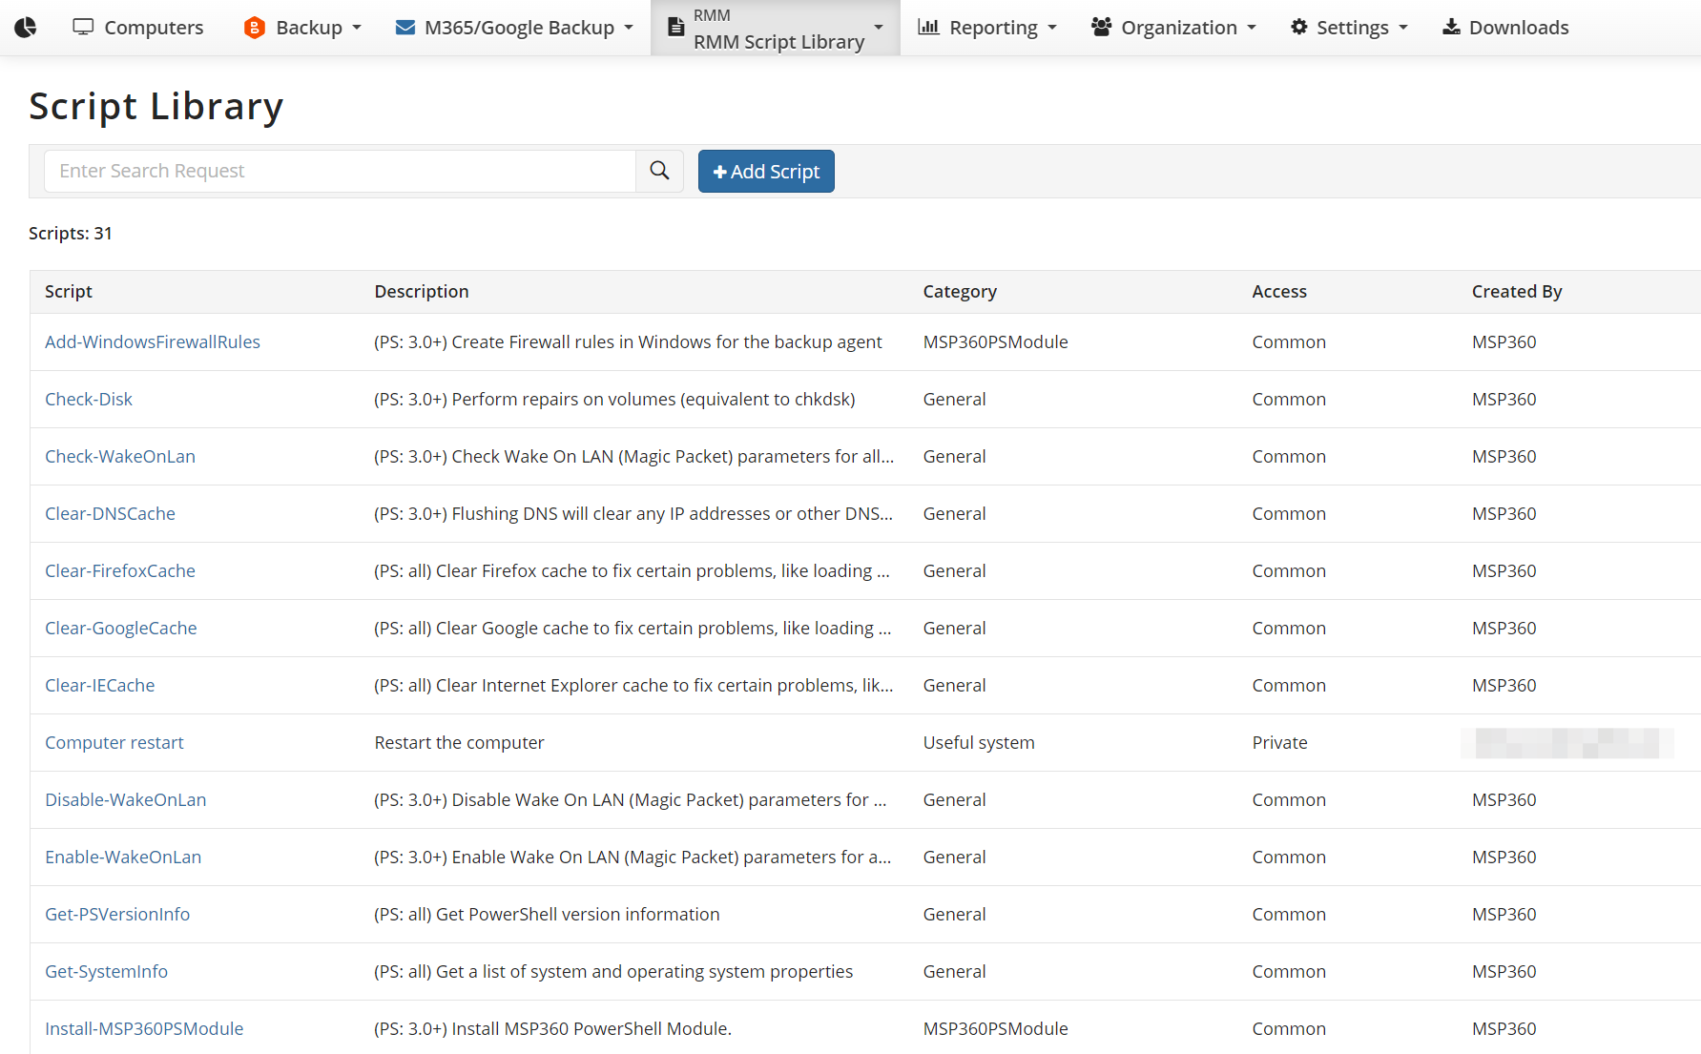This screenshot has height=1054, width=1701.
Task: Expand the RMM dropdown caret
Action: point(879,28)
